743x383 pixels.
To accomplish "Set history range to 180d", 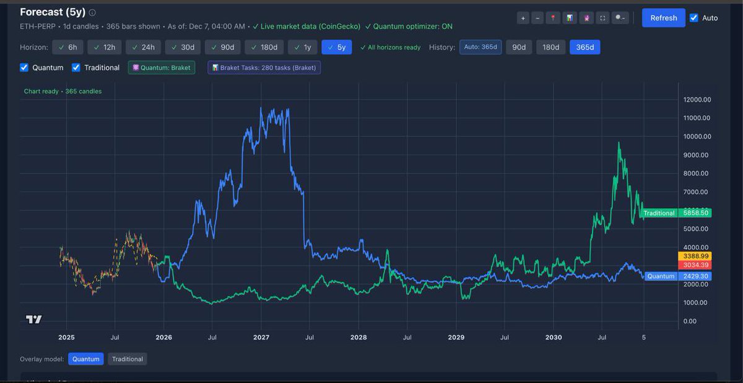I will [551, 47].
